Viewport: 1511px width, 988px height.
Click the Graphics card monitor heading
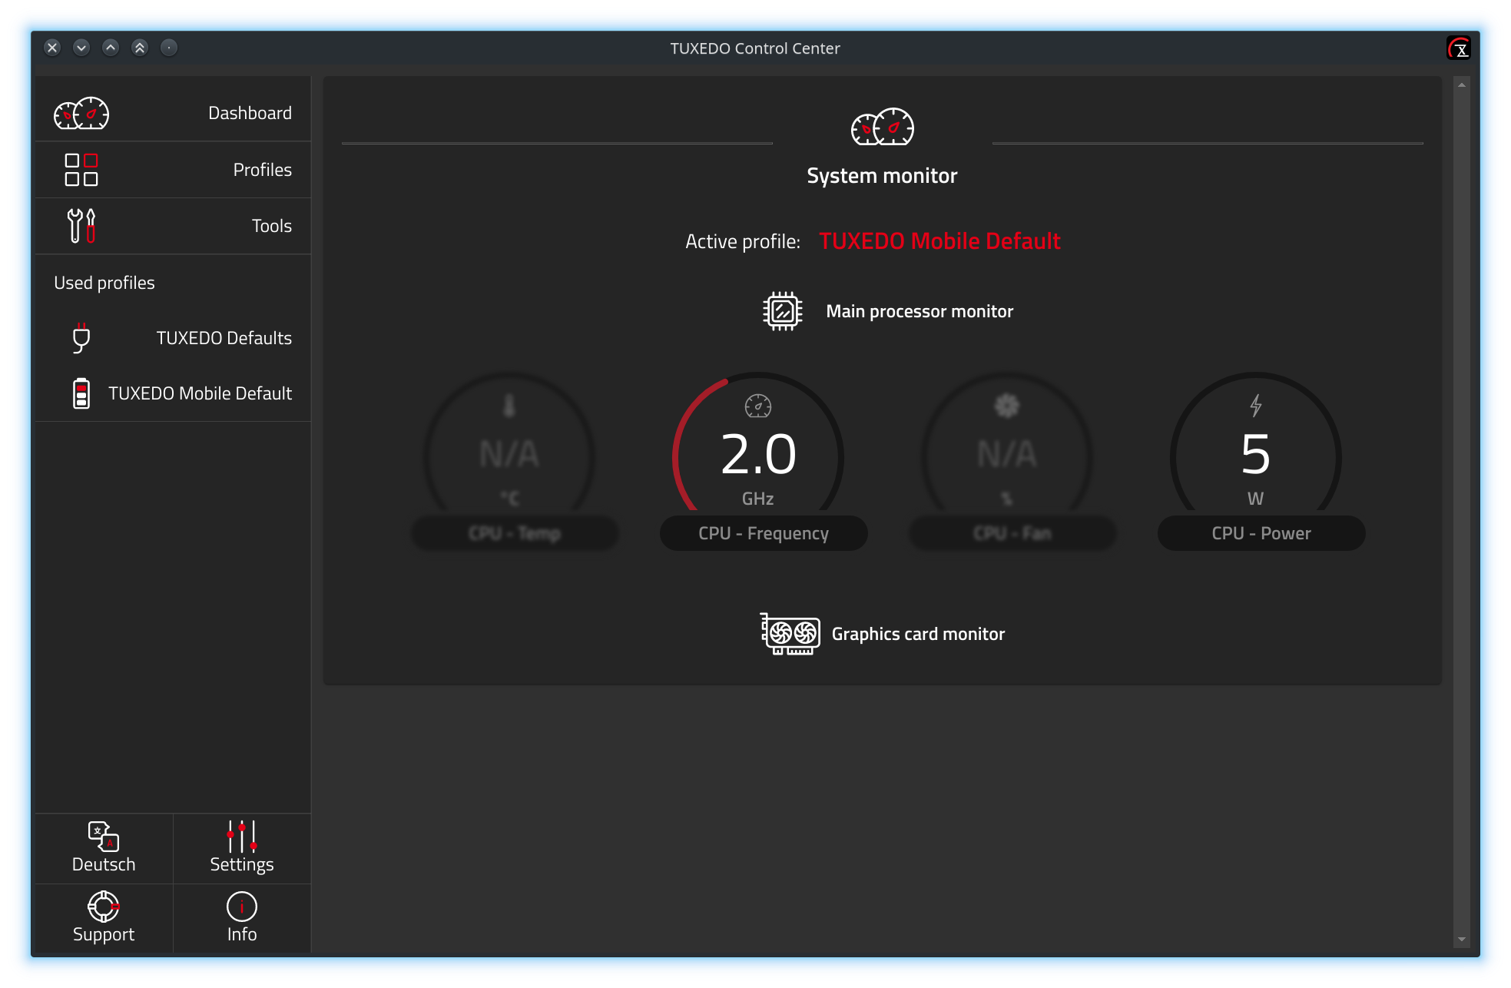918,634
